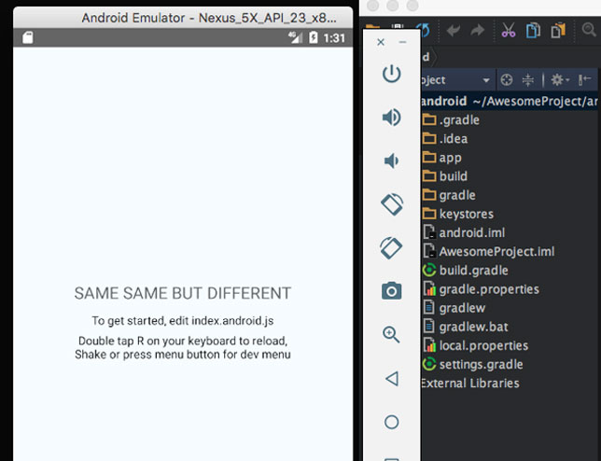
Task: Select the android root project node
Action: point(509,101)
